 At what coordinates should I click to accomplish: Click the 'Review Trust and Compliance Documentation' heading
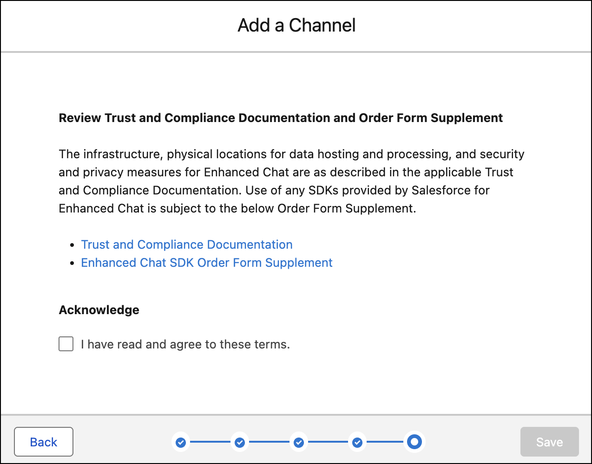point(281,118)
